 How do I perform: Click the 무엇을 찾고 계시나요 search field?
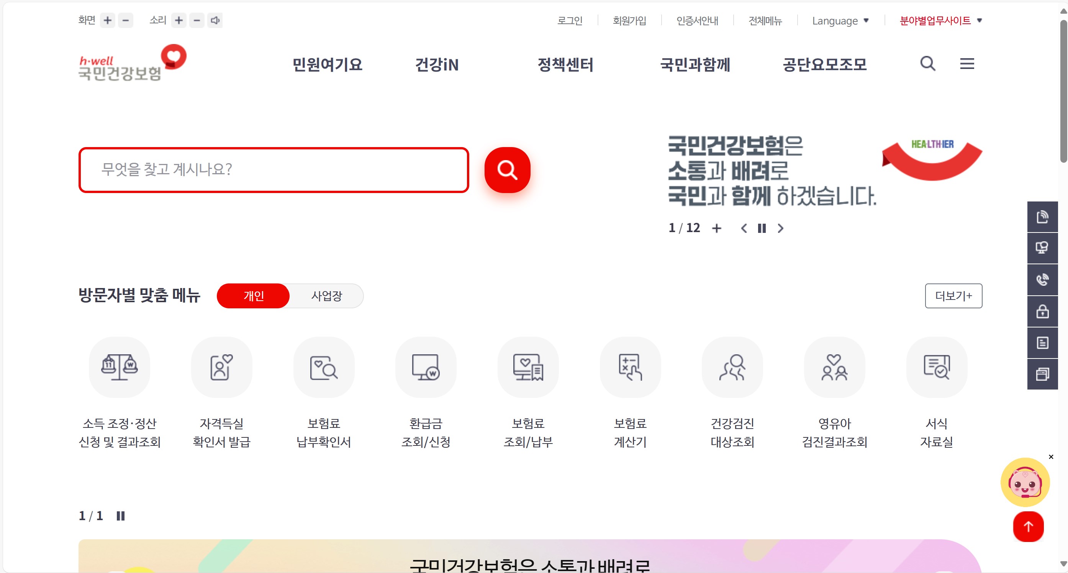click(x=274, y=170)
